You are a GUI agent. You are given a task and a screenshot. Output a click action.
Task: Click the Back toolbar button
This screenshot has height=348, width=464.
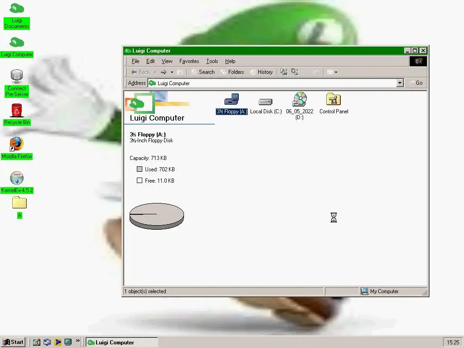coord(140,72)
